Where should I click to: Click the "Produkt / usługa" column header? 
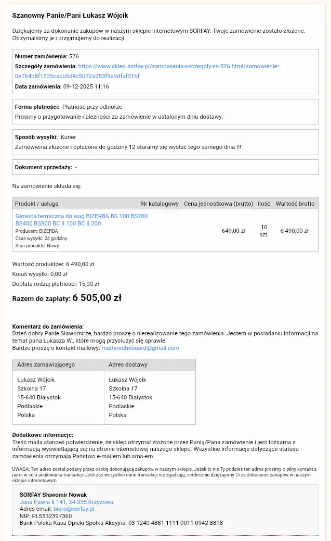(x=36, y=204)
